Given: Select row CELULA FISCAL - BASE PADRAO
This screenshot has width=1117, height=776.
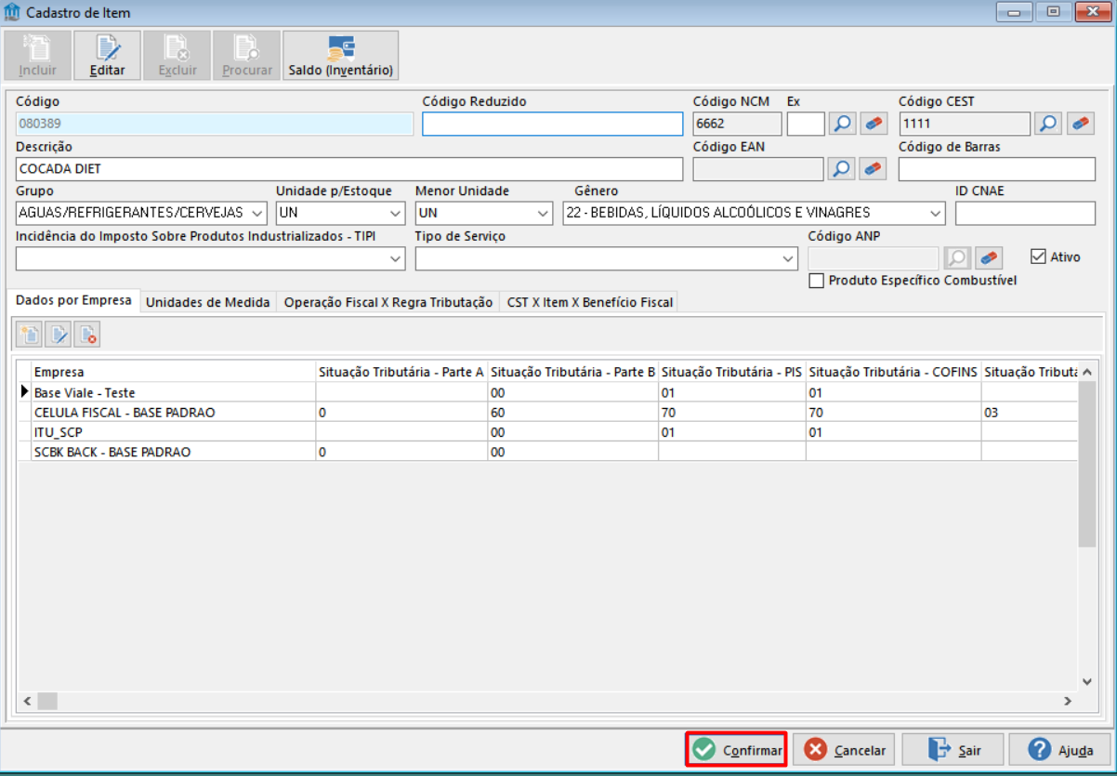Looking at the screenshot, I should tap(547, 412).
